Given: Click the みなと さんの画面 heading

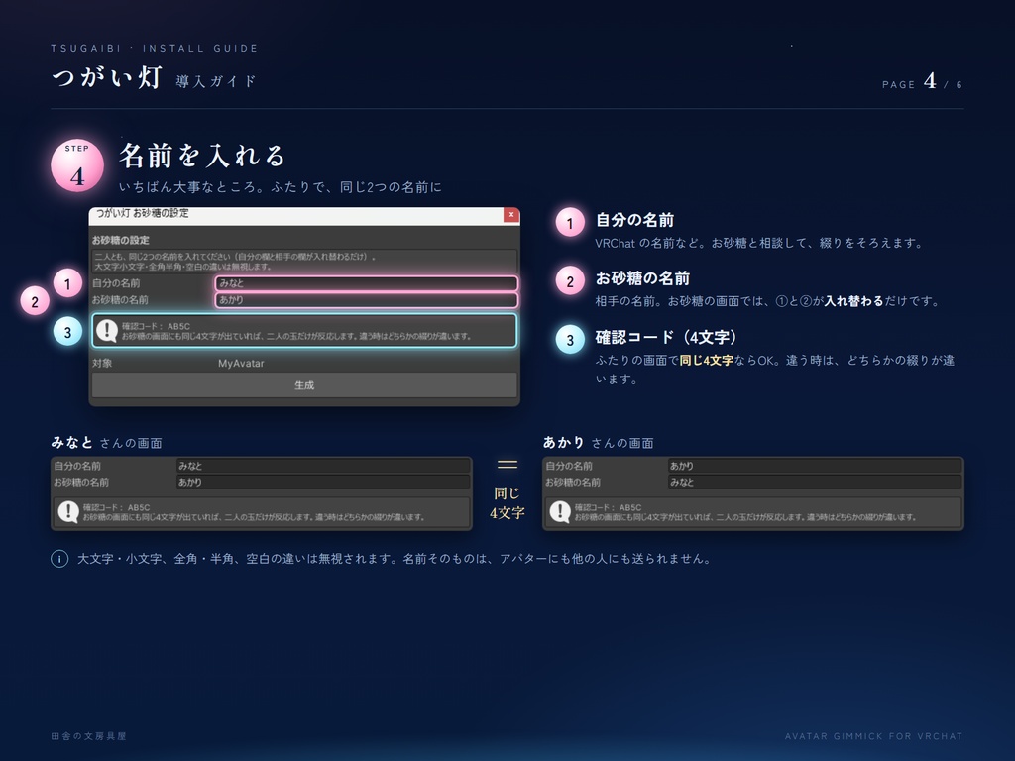Looking at the screenshot, I should [107, 443].
